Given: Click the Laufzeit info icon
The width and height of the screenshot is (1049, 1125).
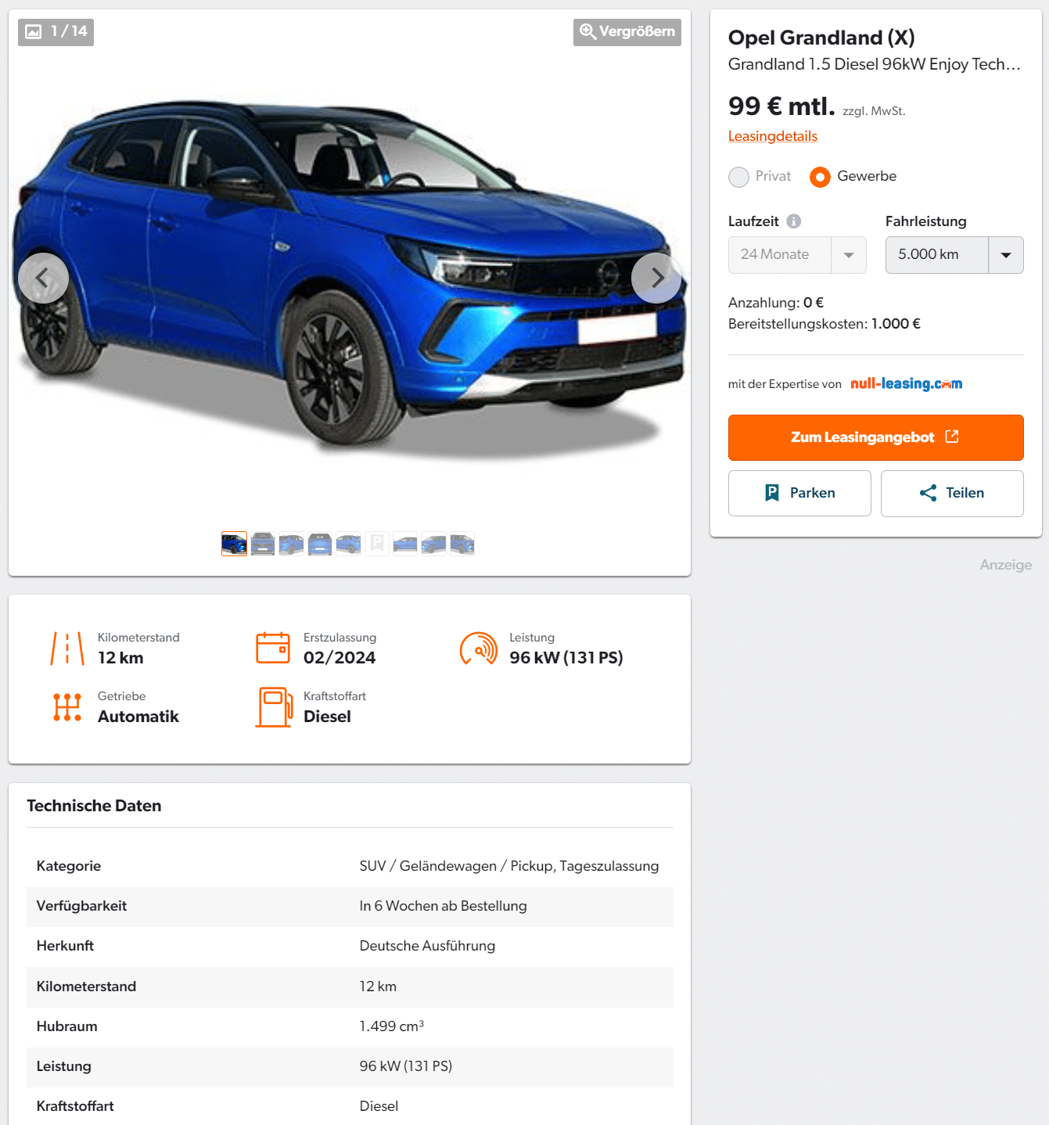Looking at the screenshot, I should coord(793,221).
